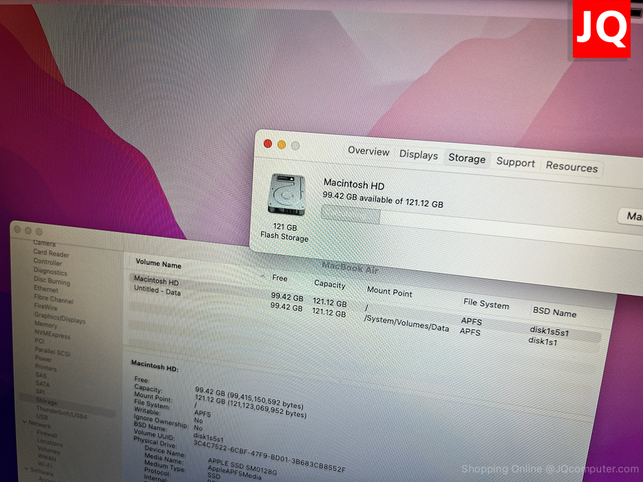Open Volumes under Network
The width and height of the screenshot is (643, 482).
[x=49, y=451]
